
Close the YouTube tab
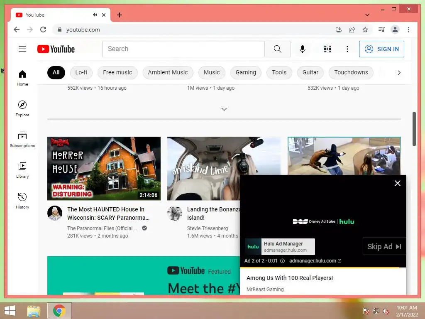(x=103, y=15)
